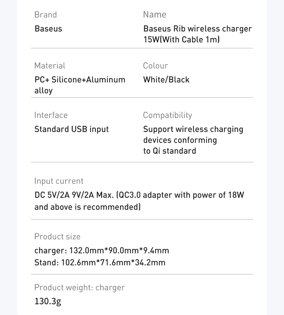This screenshot has height=315, width=284.
Task: Select the "White/Black" colour value
Action: coord(166,80)
